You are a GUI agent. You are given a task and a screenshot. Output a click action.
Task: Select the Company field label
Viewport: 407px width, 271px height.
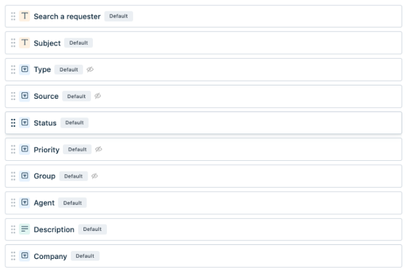tap(50, 256)
